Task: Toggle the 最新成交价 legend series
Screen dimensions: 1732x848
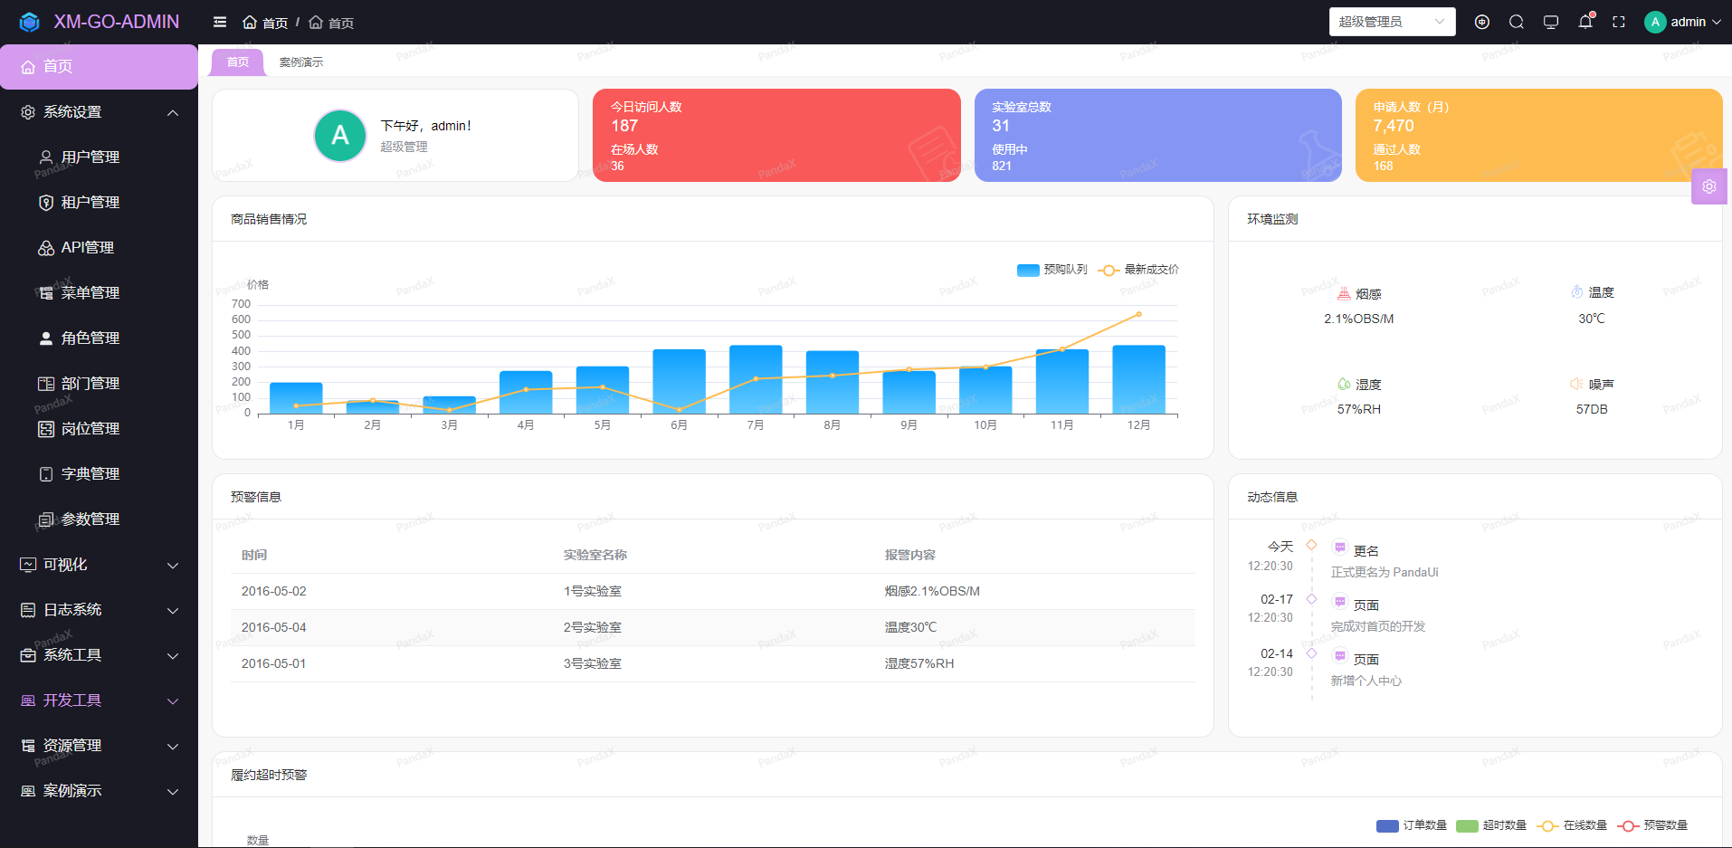Action: coord(1138,270)
